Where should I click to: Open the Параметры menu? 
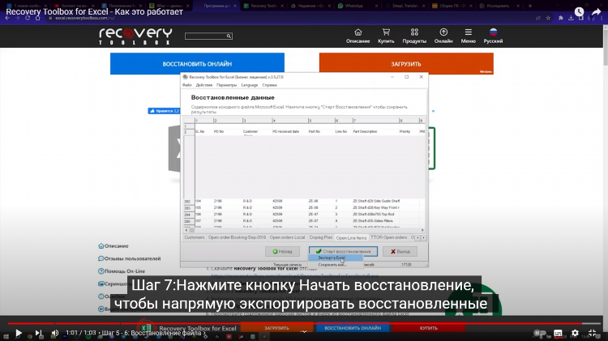click(226, 85)
